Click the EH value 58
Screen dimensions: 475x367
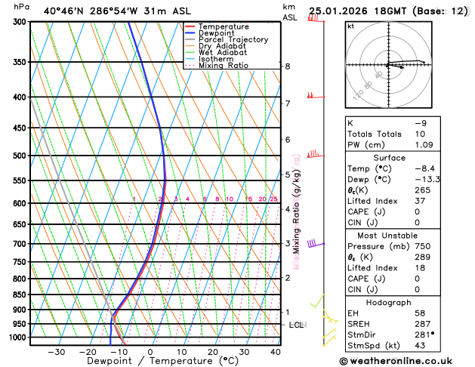point(420,313)
